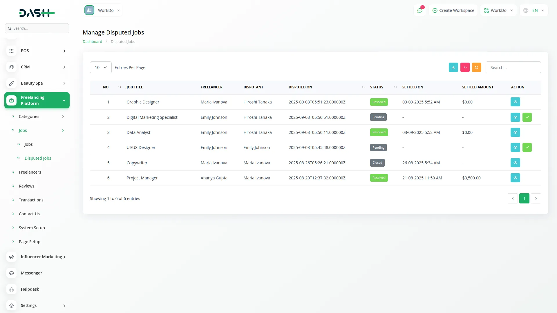557x313 pixels.
Task: Open Messenger from the sidebar icon
Action: [11, 273]
